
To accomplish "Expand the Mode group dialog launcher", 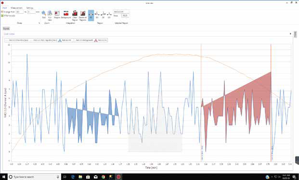I will click(39, 23).
